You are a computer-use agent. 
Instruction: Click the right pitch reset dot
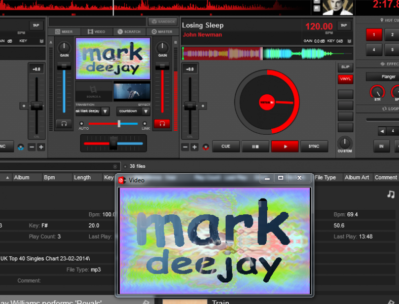pos(203,105)
